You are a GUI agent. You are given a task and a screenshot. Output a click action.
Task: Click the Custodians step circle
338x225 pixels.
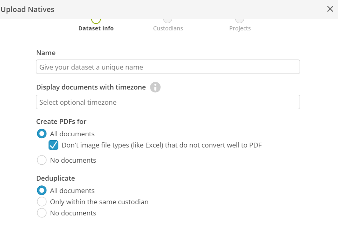click(168, 20)
